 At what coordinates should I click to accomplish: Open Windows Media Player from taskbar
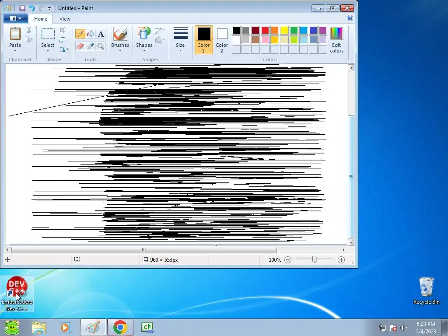pos(65,327)
